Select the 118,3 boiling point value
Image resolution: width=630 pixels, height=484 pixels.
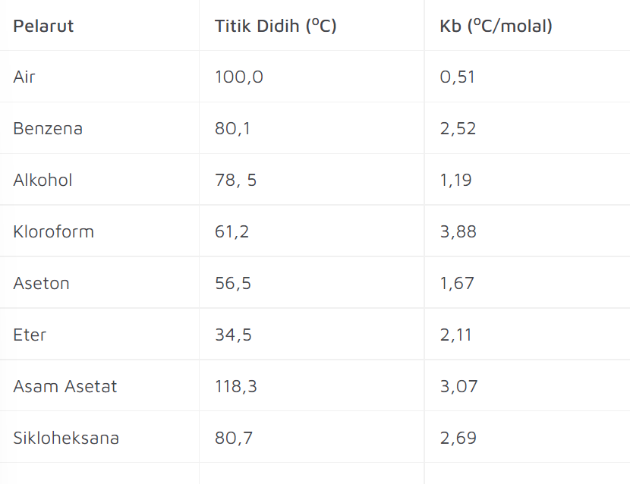click(x=236, y=386)
